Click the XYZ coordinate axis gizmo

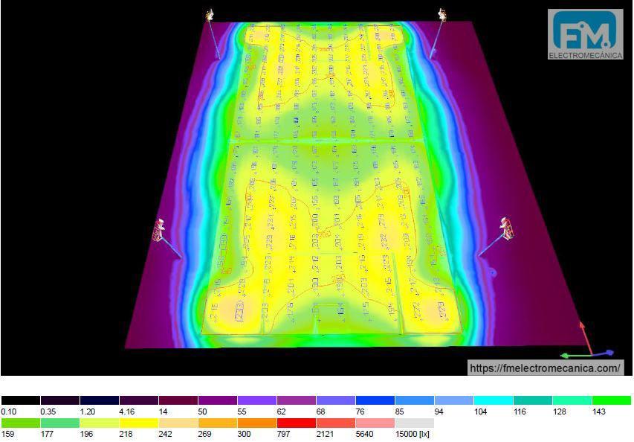(587, 341)
